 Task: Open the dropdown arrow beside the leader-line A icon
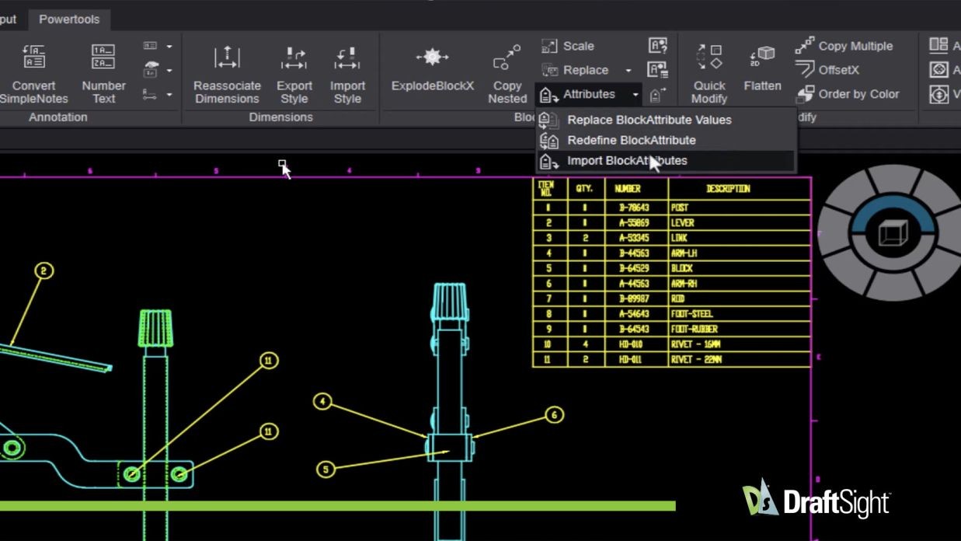coord(169,95)
